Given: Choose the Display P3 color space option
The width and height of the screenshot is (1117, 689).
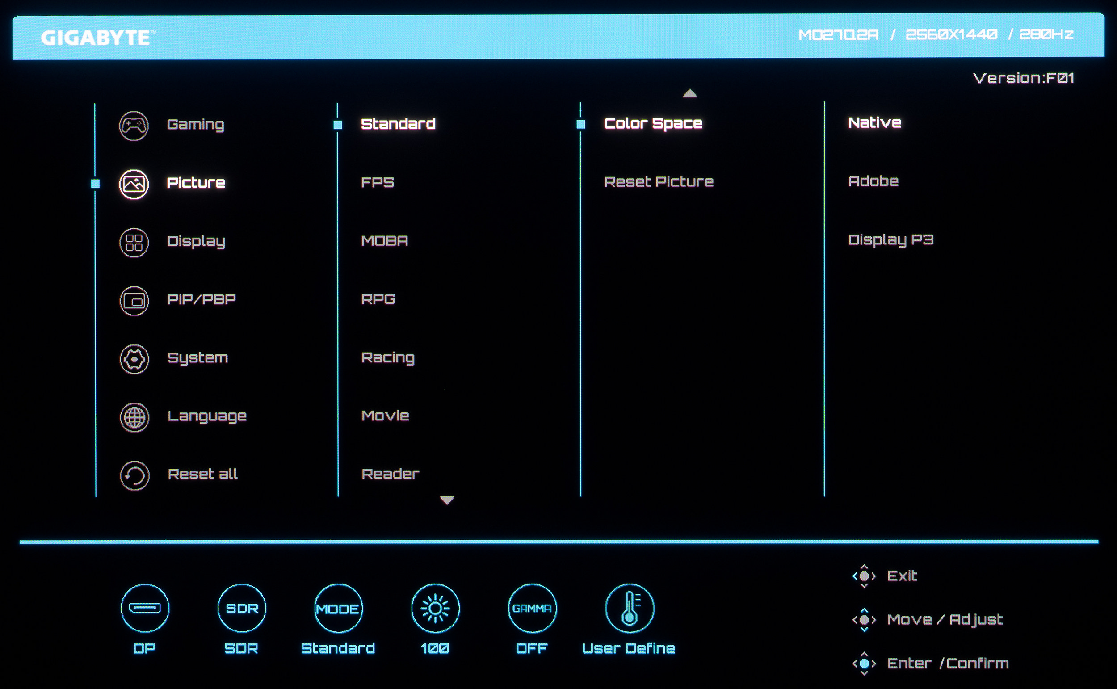Looking at the screenshot, I should click(x=890, y=239).
